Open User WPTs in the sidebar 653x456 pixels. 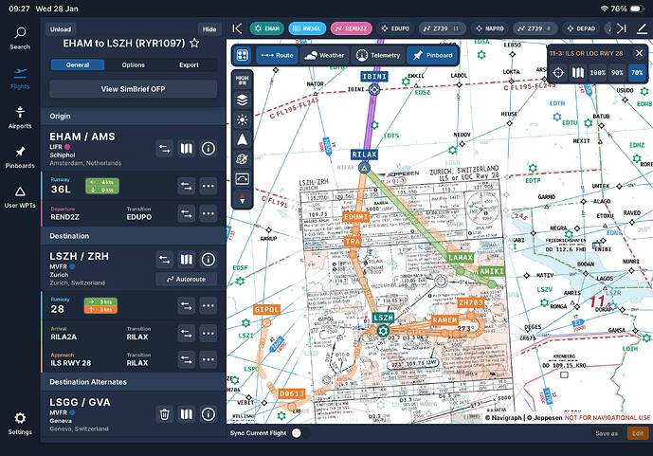(x=20, y=197)
